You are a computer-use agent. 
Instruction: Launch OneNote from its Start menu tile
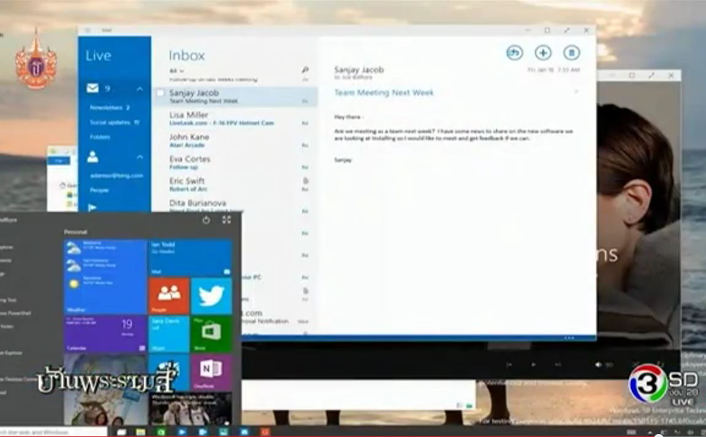pyautogui.click(x=211, y=370)
